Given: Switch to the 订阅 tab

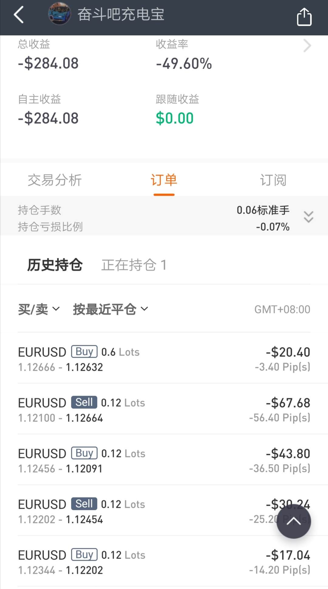Looking at the screenshot, I should click(273, 180).
